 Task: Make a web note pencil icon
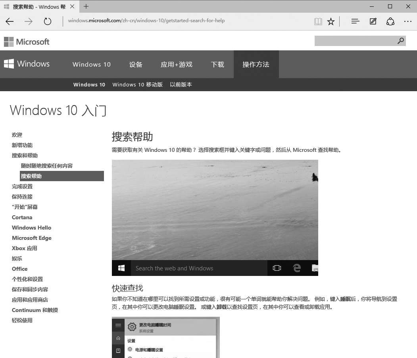373,21
